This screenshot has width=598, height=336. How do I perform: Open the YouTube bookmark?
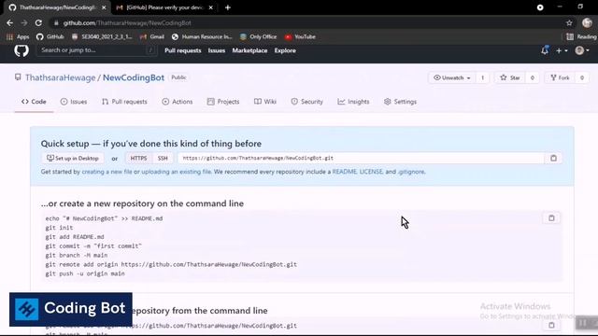click(300, 37)
